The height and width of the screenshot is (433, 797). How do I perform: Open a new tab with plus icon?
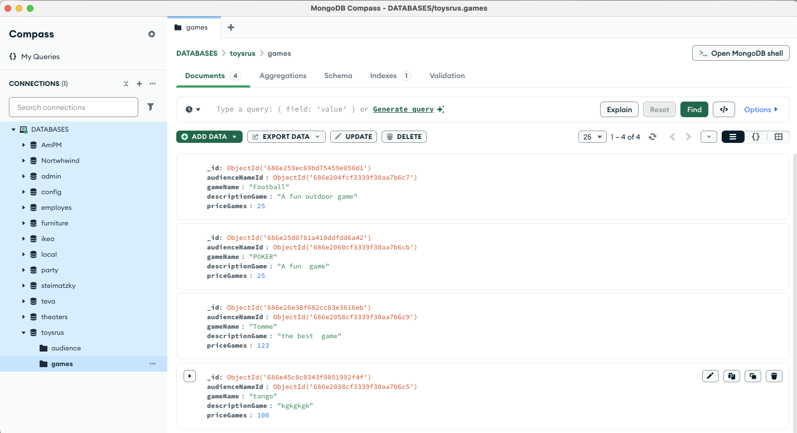point(231,27)
